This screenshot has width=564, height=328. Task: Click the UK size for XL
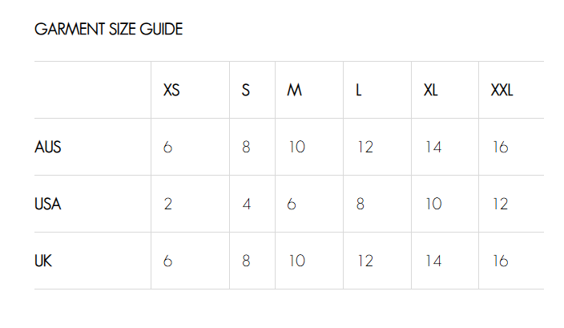433,261
